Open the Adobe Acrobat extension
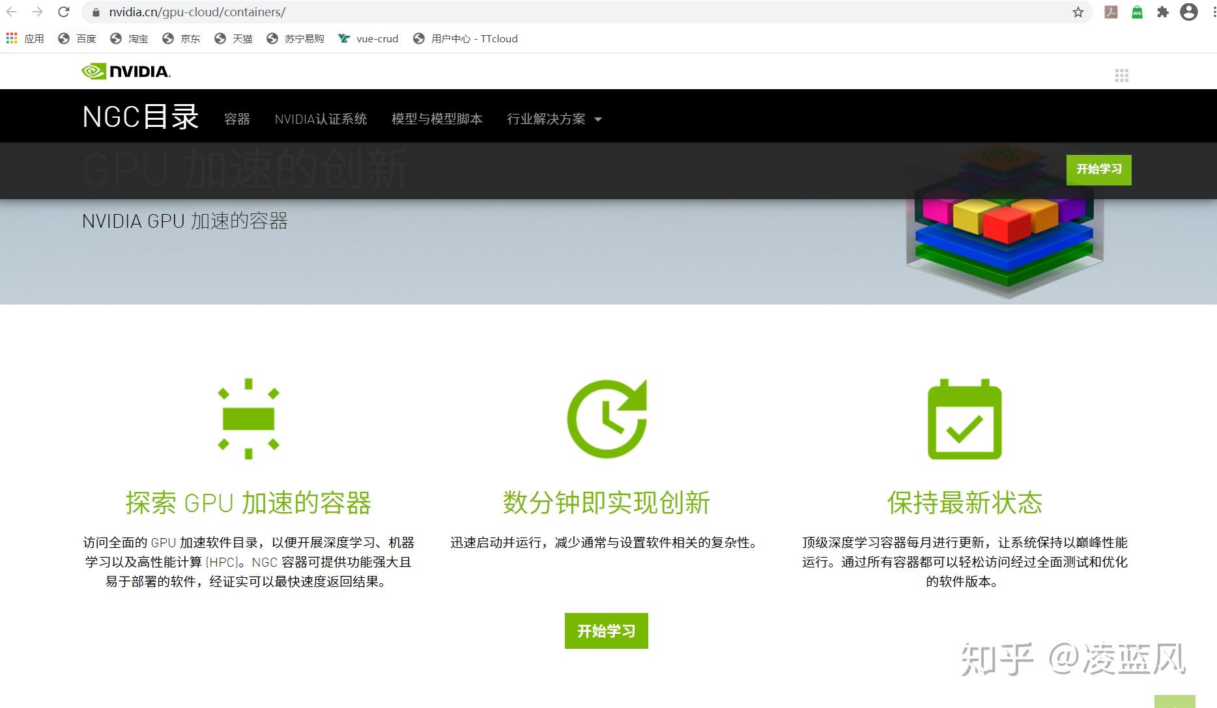The height and width of the screenshot is (708, 1217). pyautogui.click(x=1111, y=12)
